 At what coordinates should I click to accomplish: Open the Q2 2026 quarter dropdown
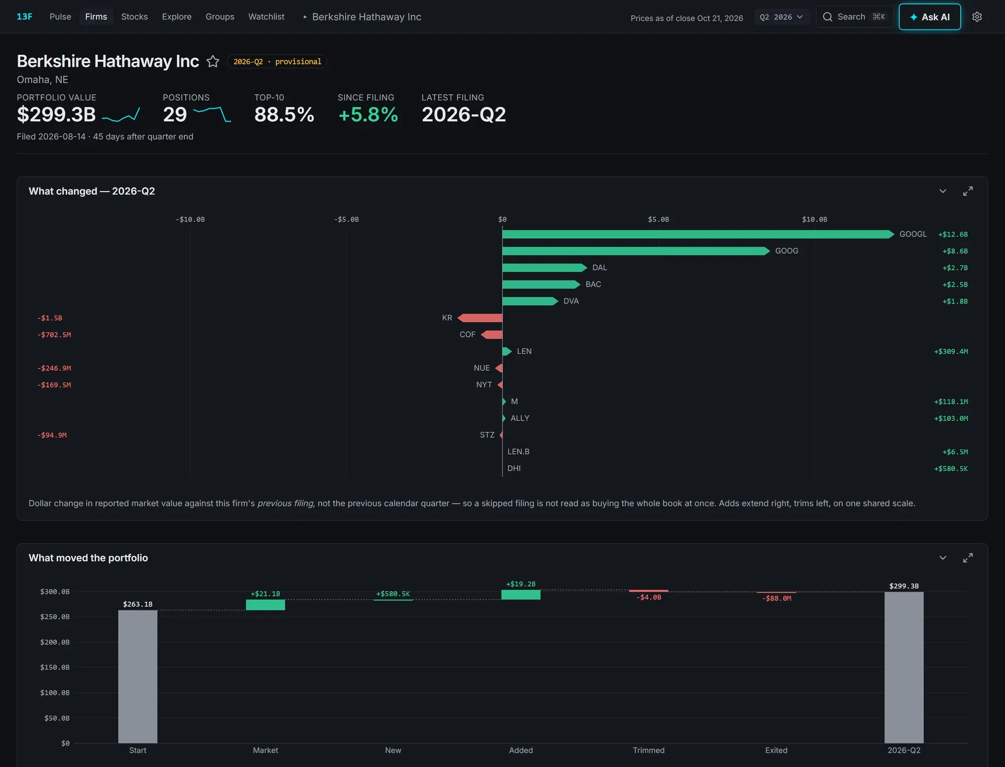pos(781,17)
